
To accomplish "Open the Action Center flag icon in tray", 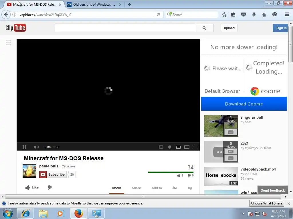I will coord(250,214).
